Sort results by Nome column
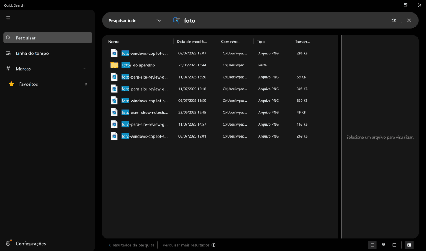Screen dimensions: 426x251 point(114,42)
